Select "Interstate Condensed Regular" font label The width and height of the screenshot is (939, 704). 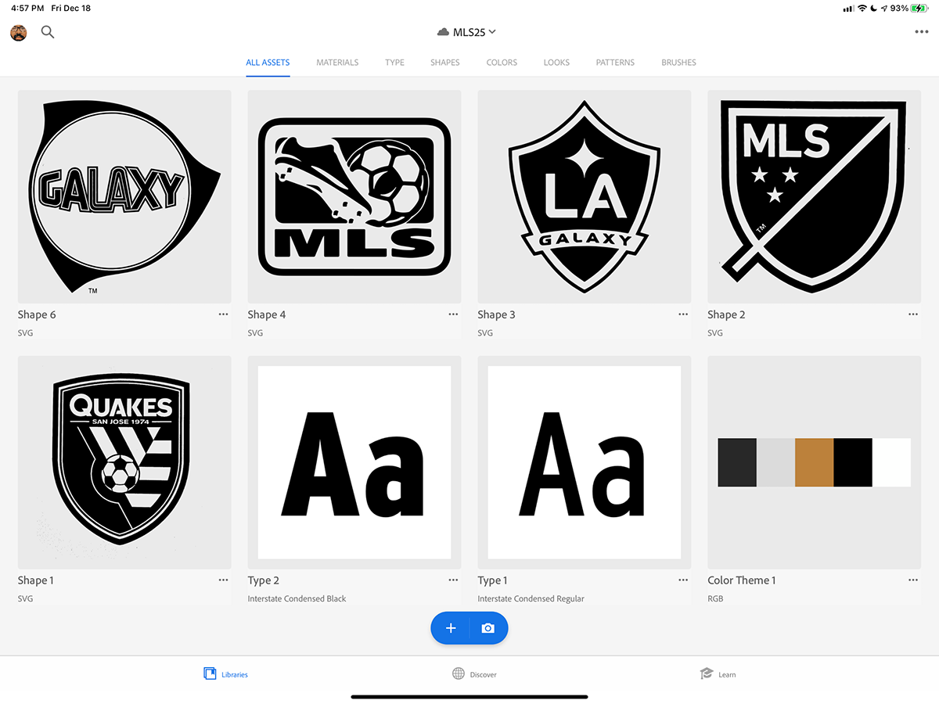tap(531, 598)
